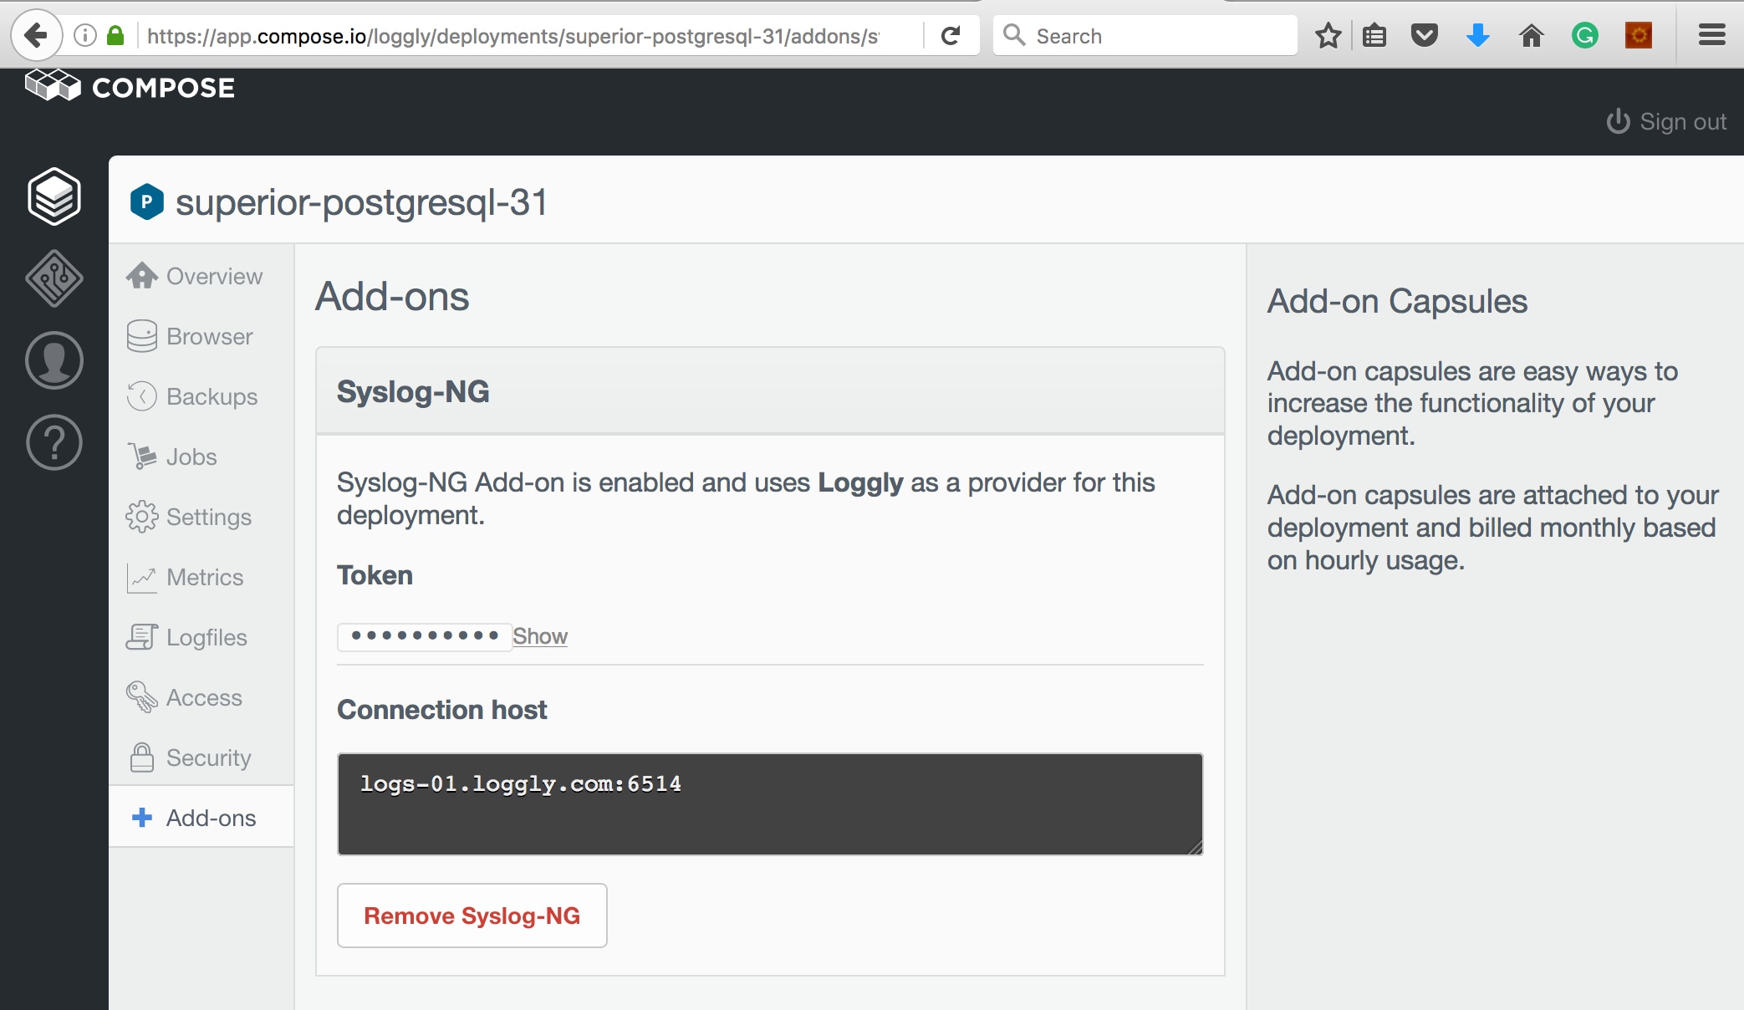Click the Remove Syslog-NG button
The width and height of the screenshot is (1744, 1010).
(472, 916)
